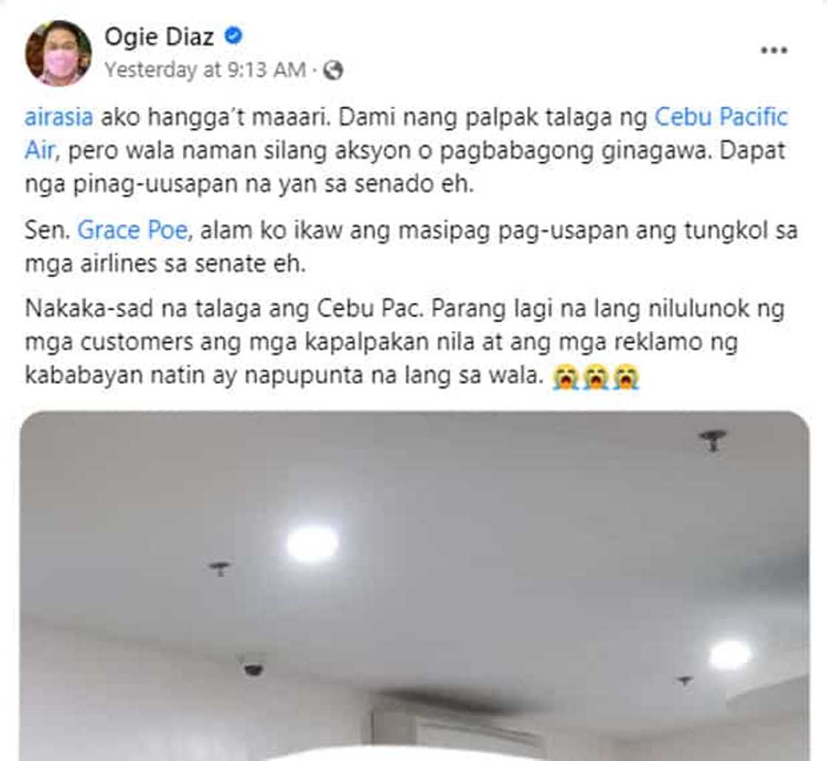Viewport: 827px width, 761px height.
Task: Click the large bright ceiling light in the photo
Action: (x=312, y=544)
